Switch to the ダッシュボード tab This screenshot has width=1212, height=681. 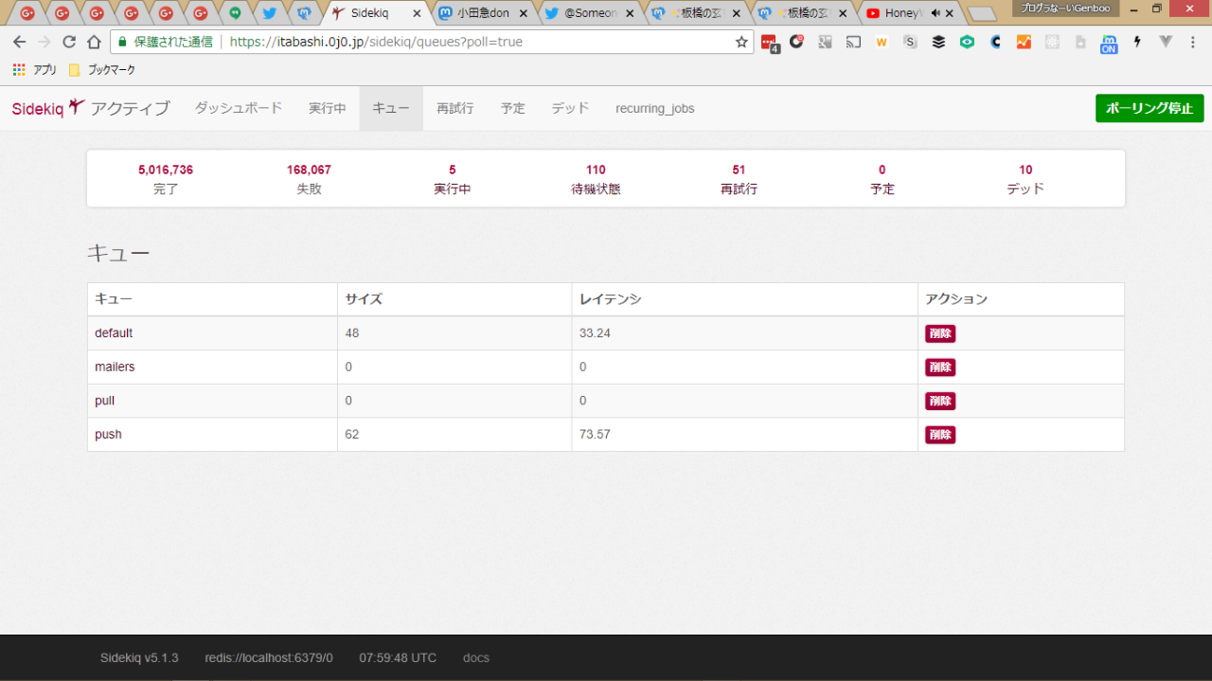coord(239,108)
